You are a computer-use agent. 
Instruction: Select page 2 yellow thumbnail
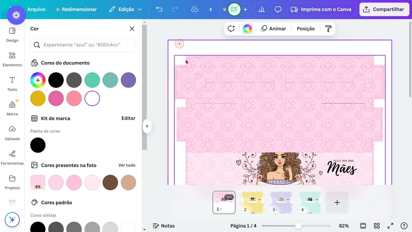[x=253, y=202]
